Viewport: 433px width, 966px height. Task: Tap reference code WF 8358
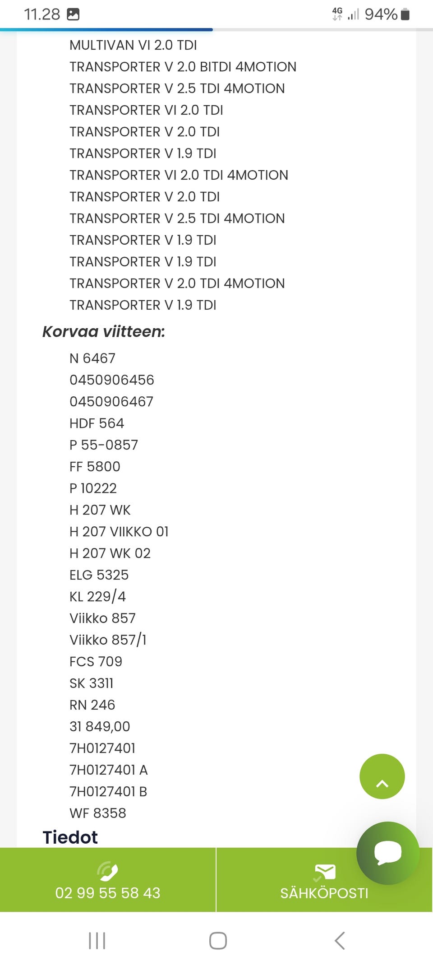point(98,813)
